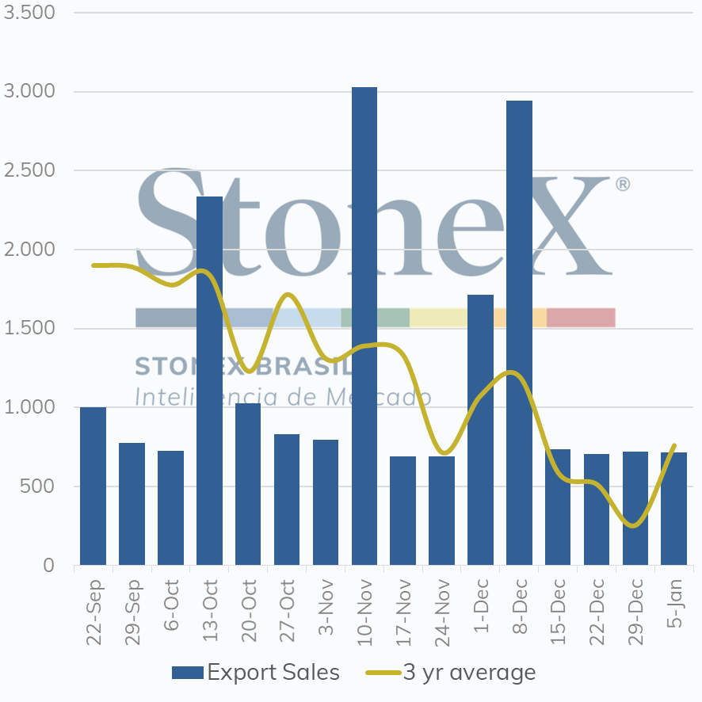Click the 2.000 y-axis value

tap(29, 250)
